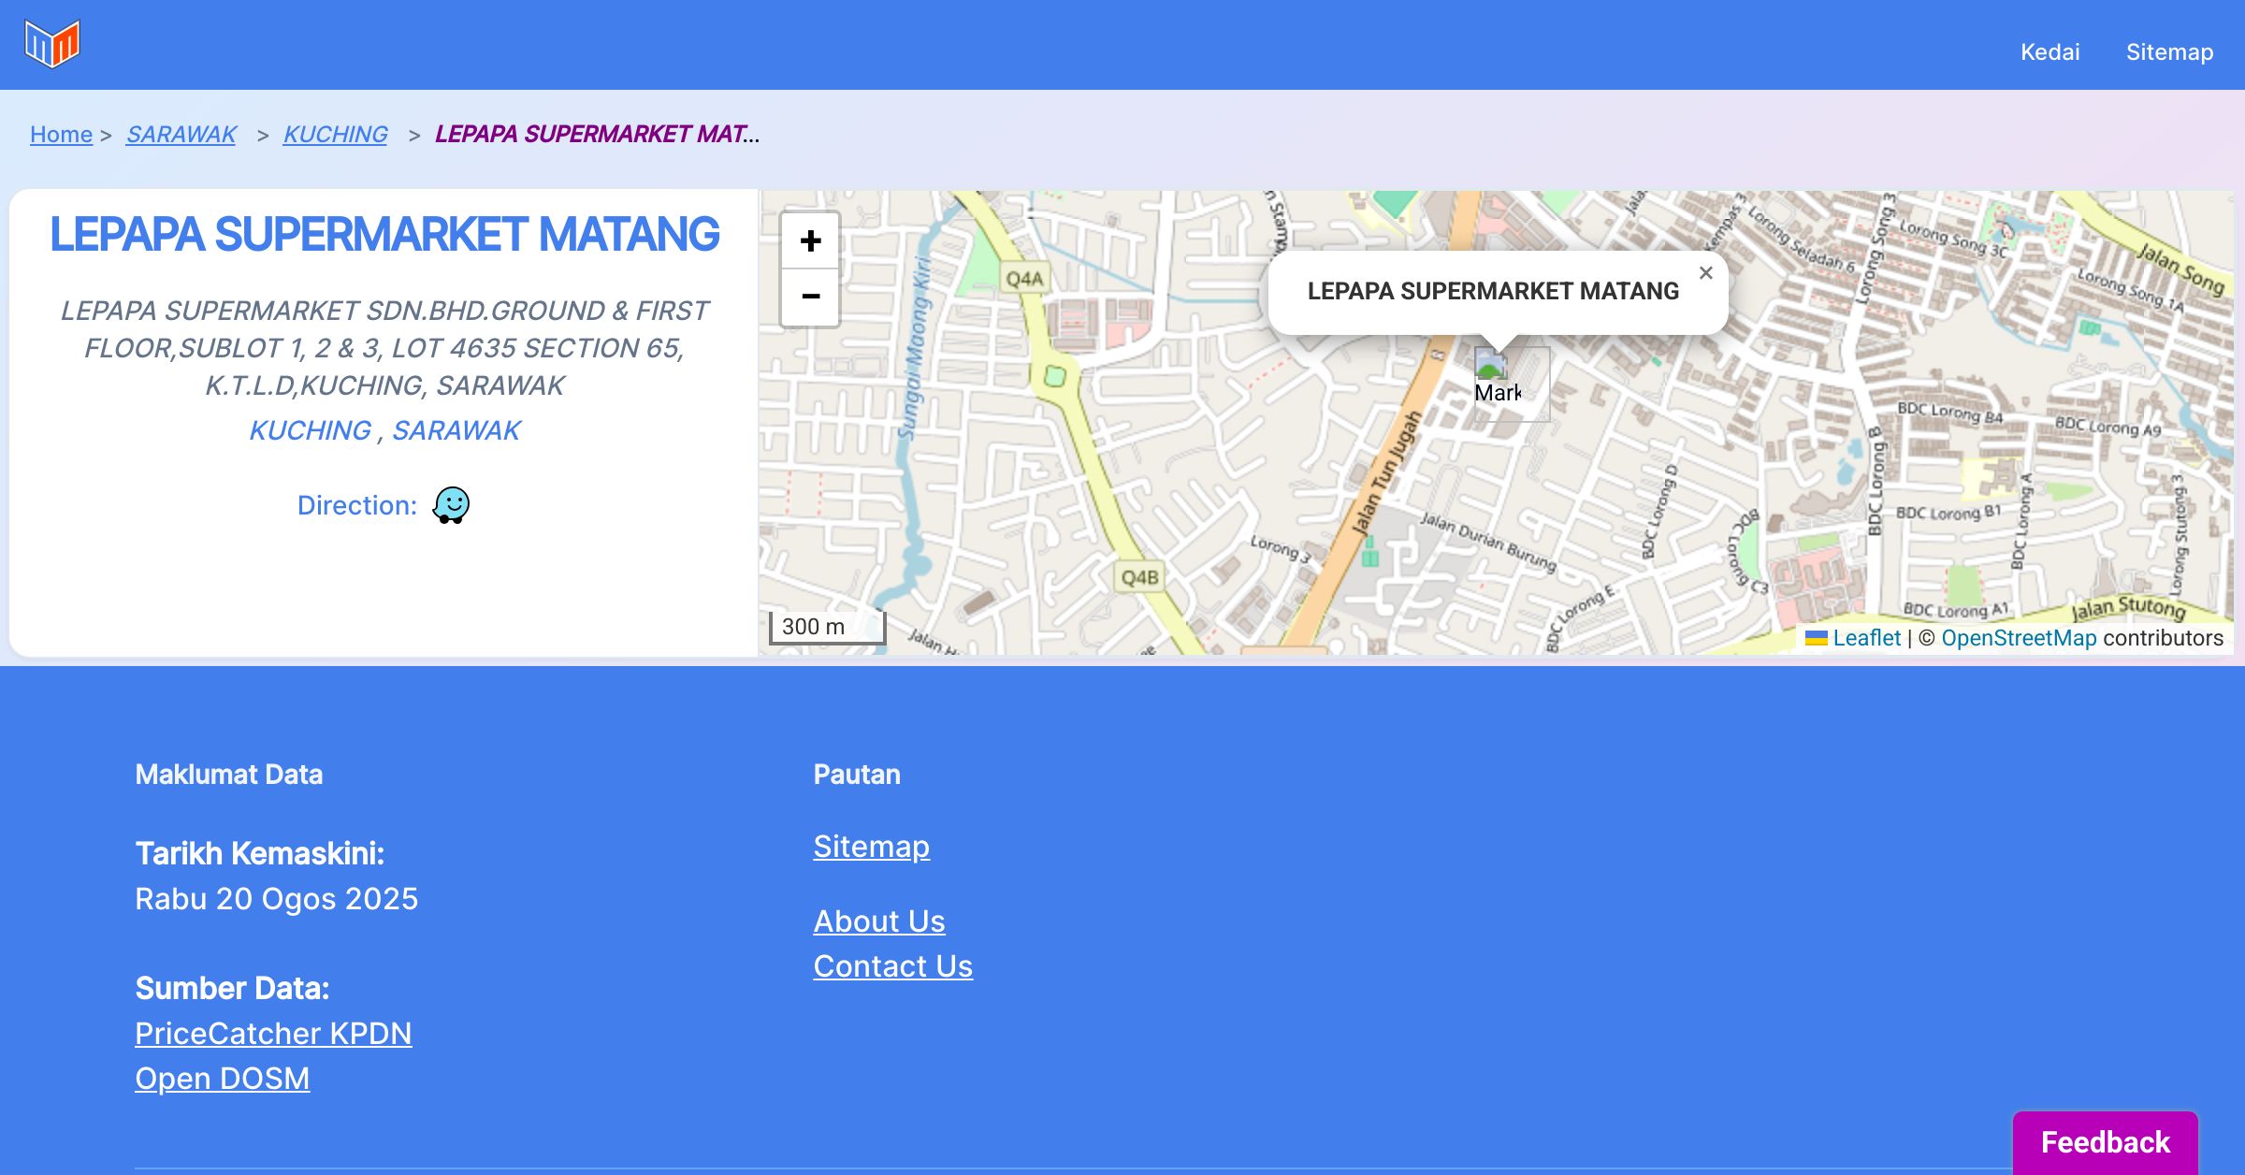The image size is (2245, 1175).
Task: Open the Sitemap link in the header
Action: (x=2169, y=51)
